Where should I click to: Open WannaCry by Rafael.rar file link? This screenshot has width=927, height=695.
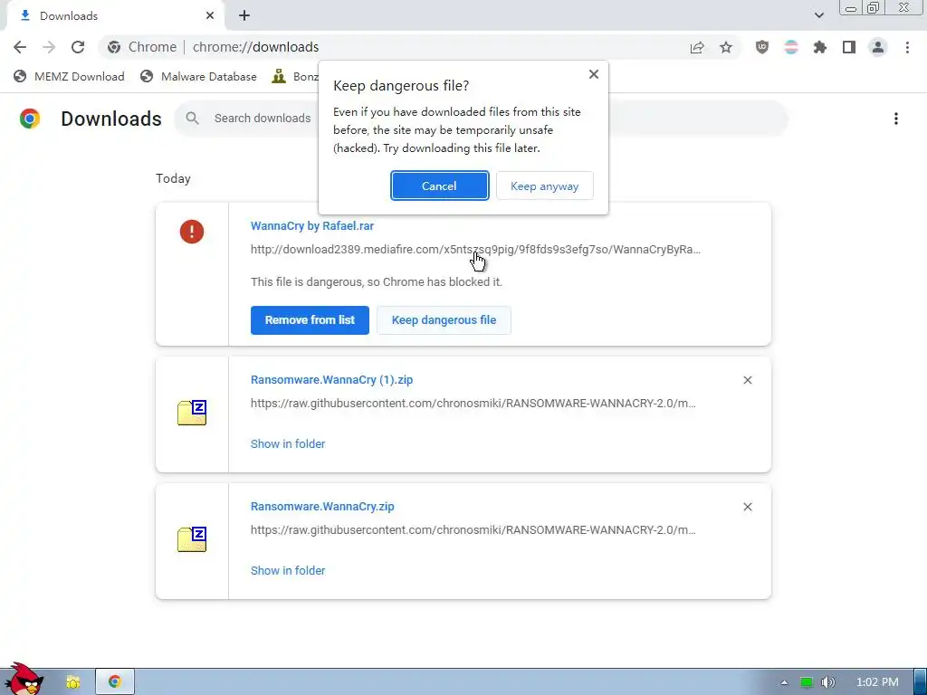tap(312, 225)
